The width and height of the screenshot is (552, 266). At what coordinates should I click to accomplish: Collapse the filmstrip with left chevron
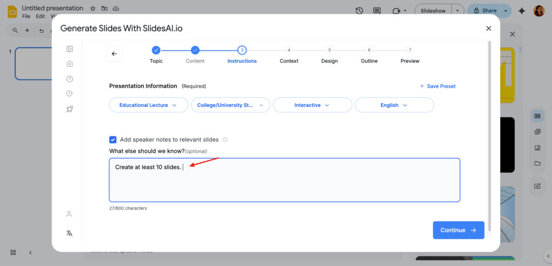pos(30,253)
